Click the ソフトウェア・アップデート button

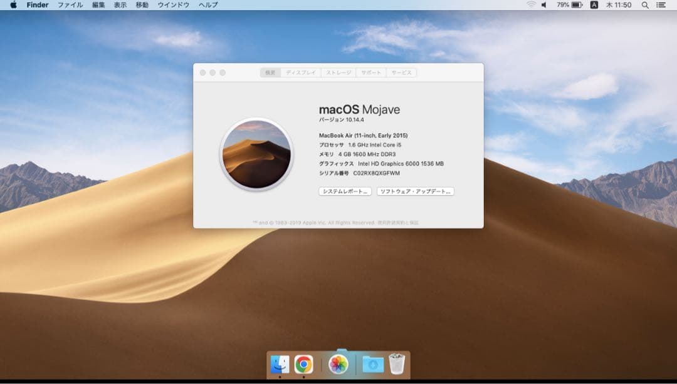click(x=416, y=191)
